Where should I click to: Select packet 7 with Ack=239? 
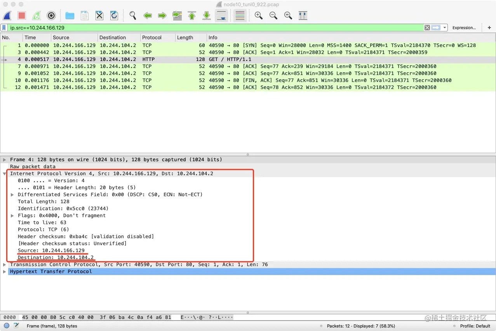pyautogui.click(x=248, y=66)
